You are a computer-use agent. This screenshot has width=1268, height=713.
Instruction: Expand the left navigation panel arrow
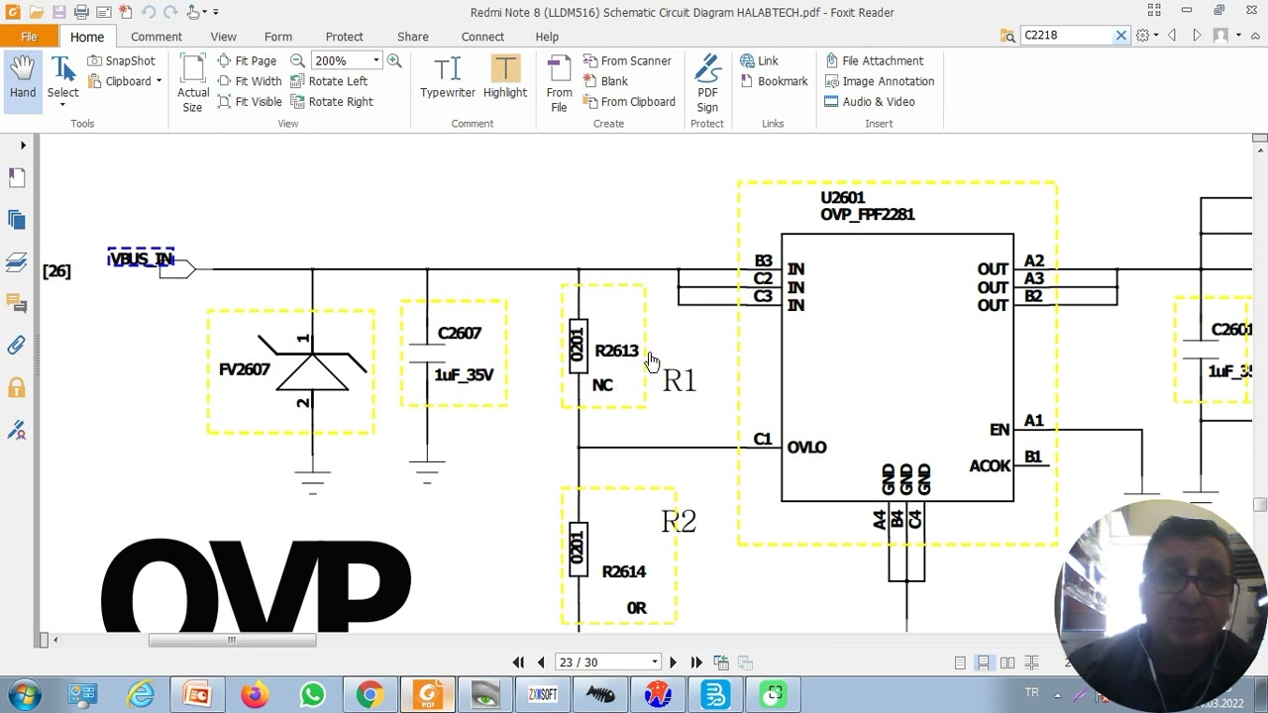click(x=23, y=146)
